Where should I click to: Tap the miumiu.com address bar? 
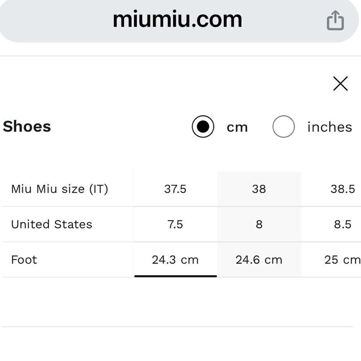[x=177, y=20]
